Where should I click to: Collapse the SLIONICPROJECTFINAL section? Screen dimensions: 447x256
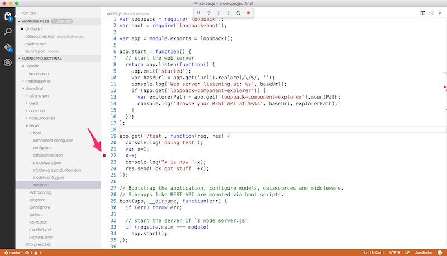click(19, 59)
